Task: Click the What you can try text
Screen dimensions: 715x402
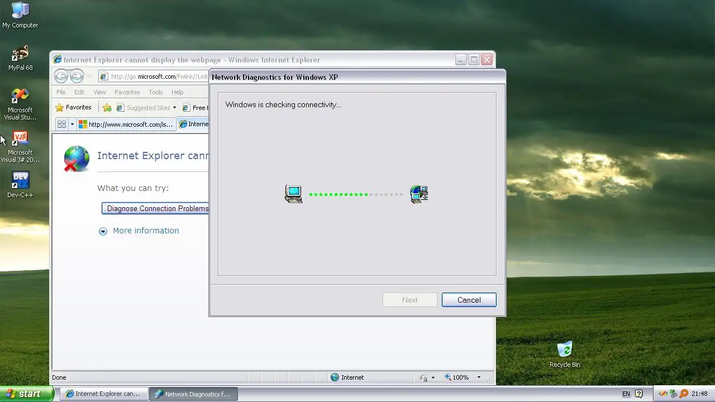Action: (x=133, y=188)
